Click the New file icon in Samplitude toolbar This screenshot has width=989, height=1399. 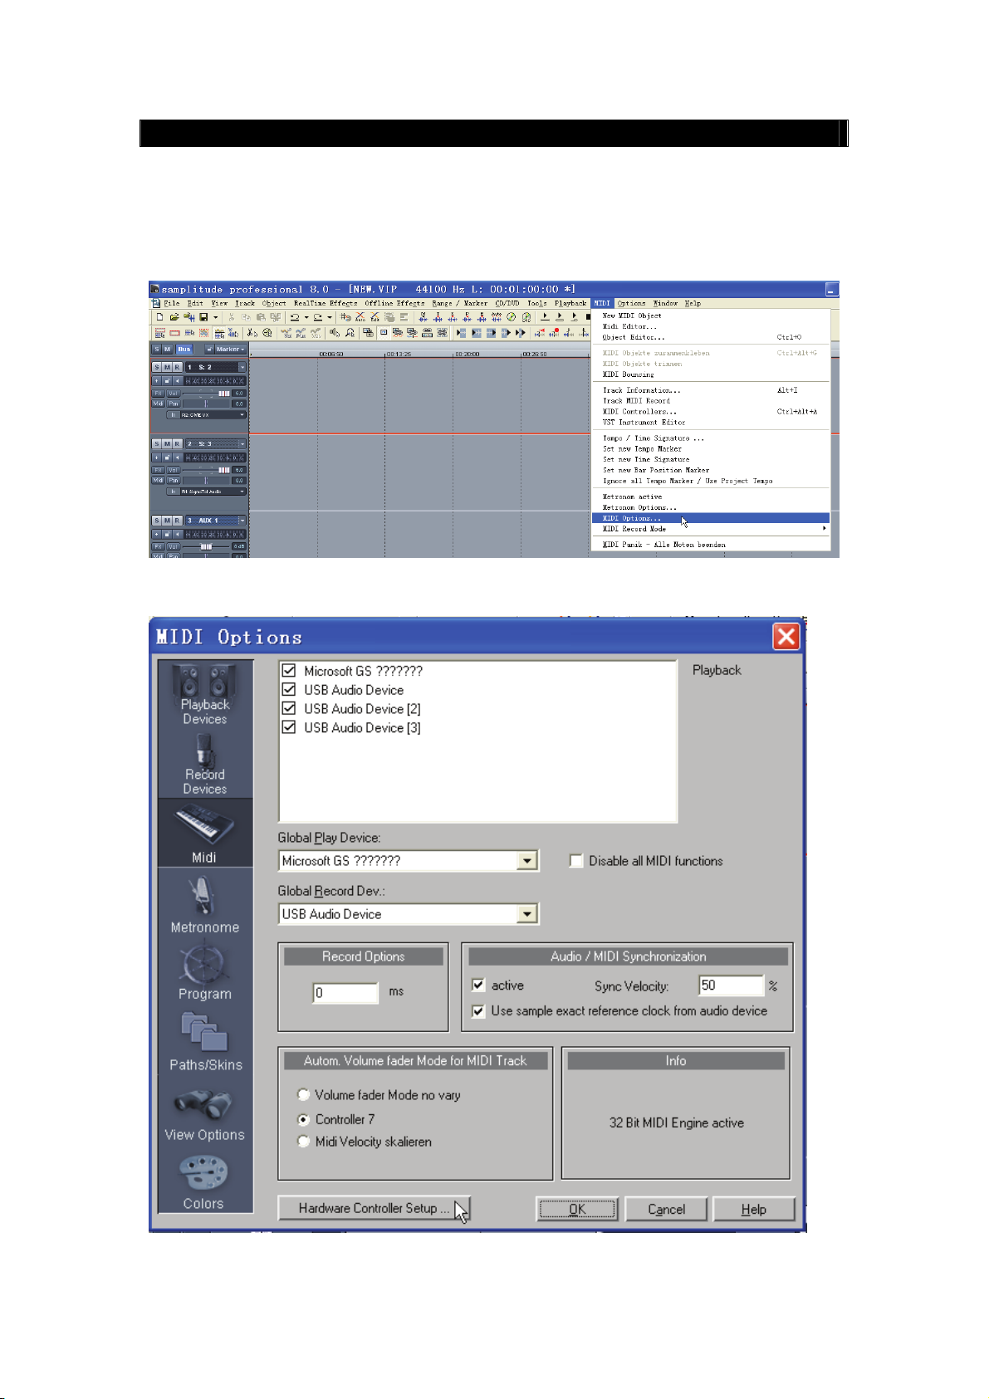click(x=159, y=317)
